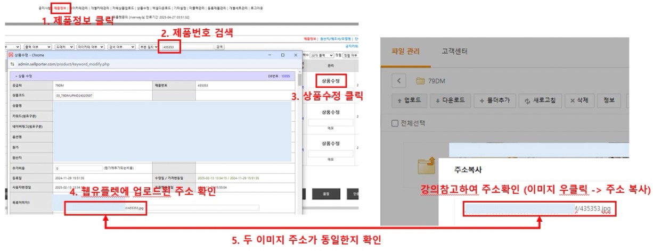Open the 자체상품업로드 menu item
This screenshot has width=653, height=252.
pos(123,9)
